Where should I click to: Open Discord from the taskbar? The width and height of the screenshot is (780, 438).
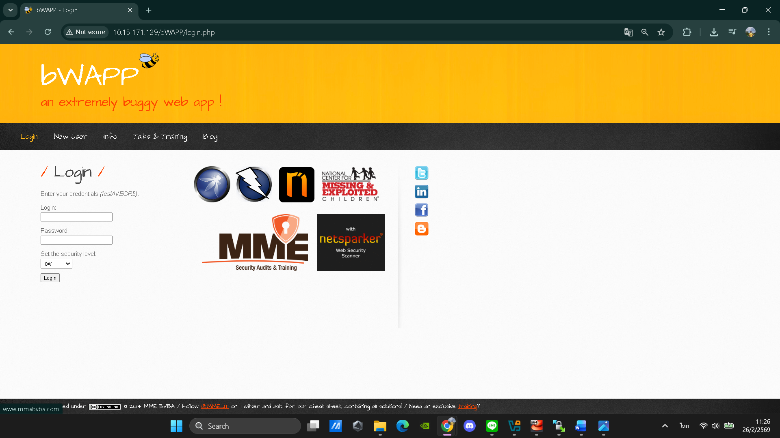(470, 426)
